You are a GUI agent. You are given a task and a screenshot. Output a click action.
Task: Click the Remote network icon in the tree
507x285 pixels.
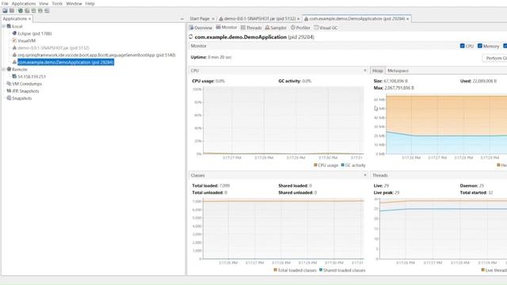pos(9,69)
